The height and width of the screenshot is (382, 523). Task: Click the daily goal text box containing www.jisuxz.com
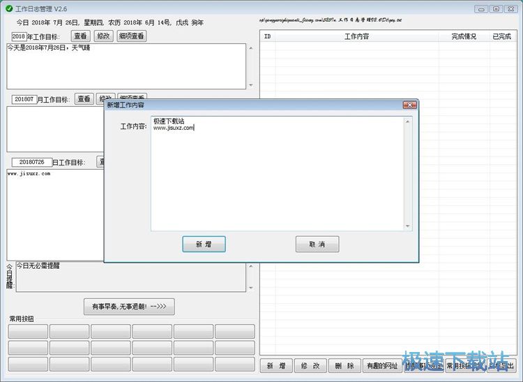click(55, 215)
